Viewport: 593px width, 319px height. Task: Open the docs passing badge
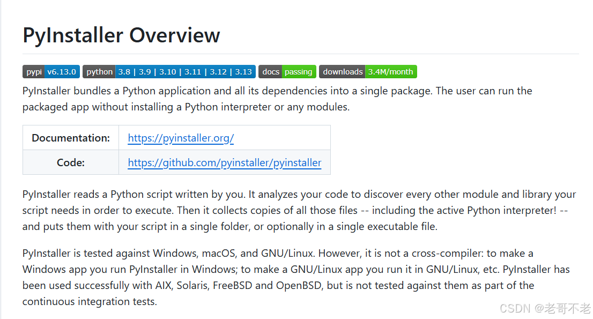[287, 72]
